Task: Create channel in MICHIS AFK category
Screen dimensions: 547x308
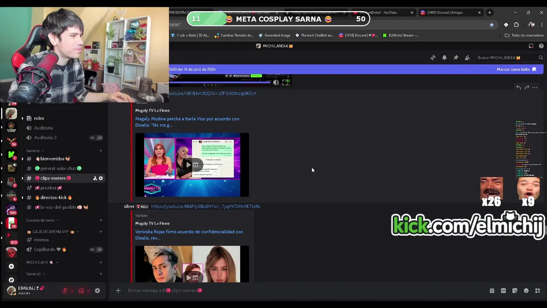Action: [x=101, y=262]
